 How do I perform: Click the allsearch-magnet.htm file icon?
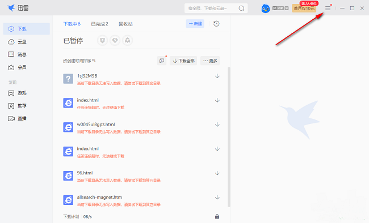click(x=68, y=200)
